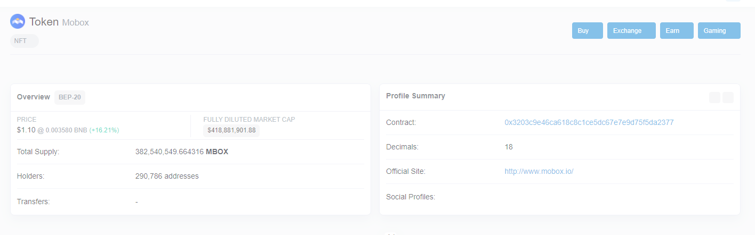Click the 0.003580 BNB price text
Screen dimensions: 755x235
pos(66,130)
